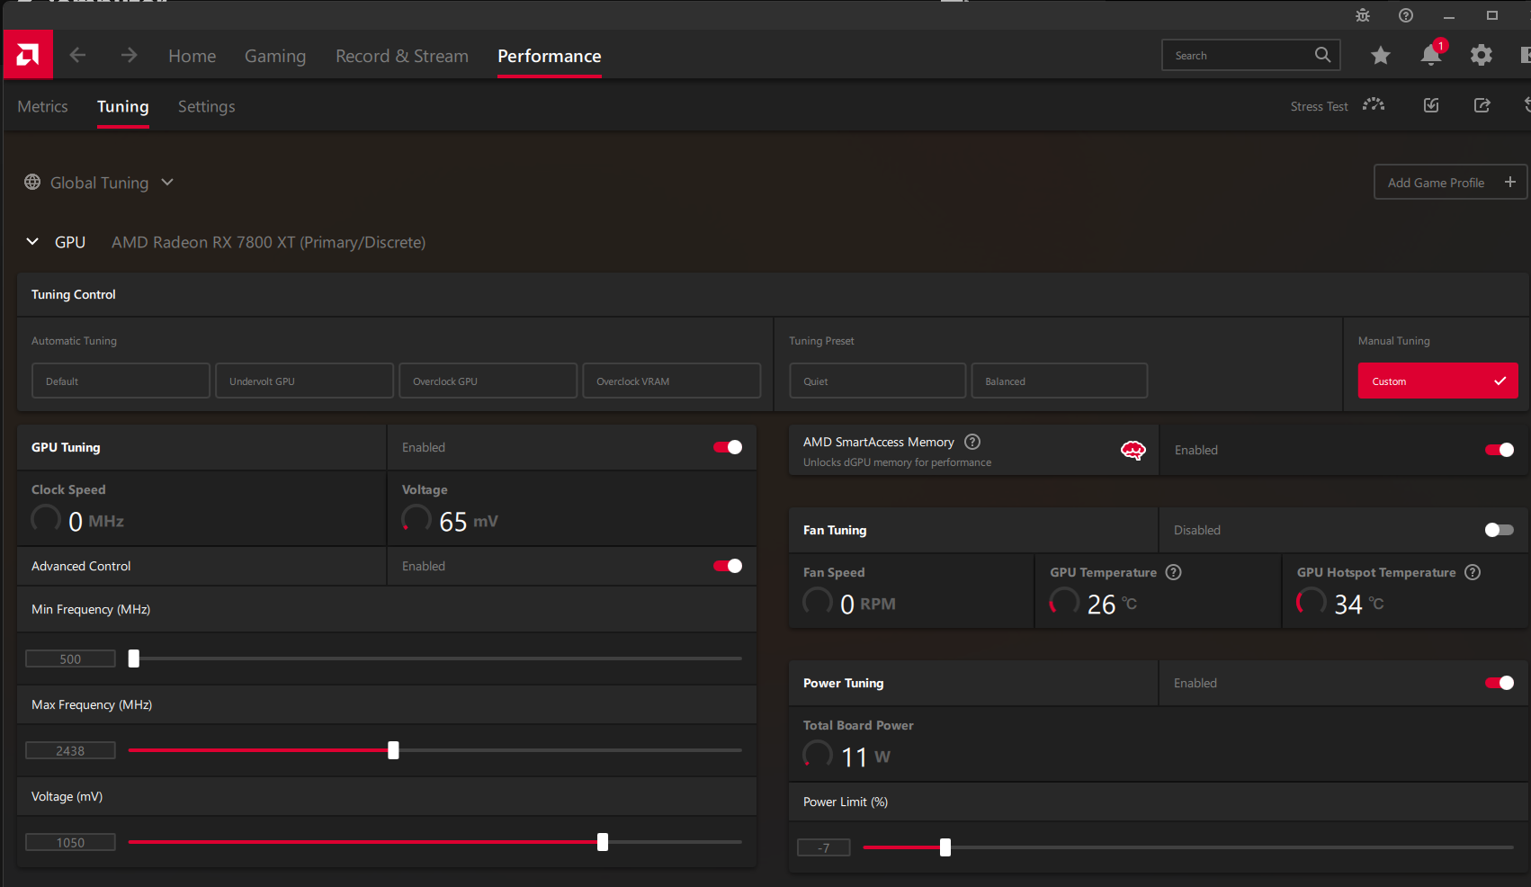Click the globe icon beside Global Tuning
The image size is (1531, 887).
(32, 183)
